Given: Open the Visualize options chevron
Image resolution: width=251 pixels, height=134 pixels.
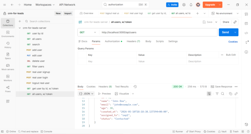Looking at the screenshot, I should click(x=133, y=94).
